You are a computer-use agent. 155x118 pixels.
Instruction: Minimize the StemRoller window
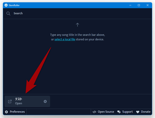click(x=130, y=5)
